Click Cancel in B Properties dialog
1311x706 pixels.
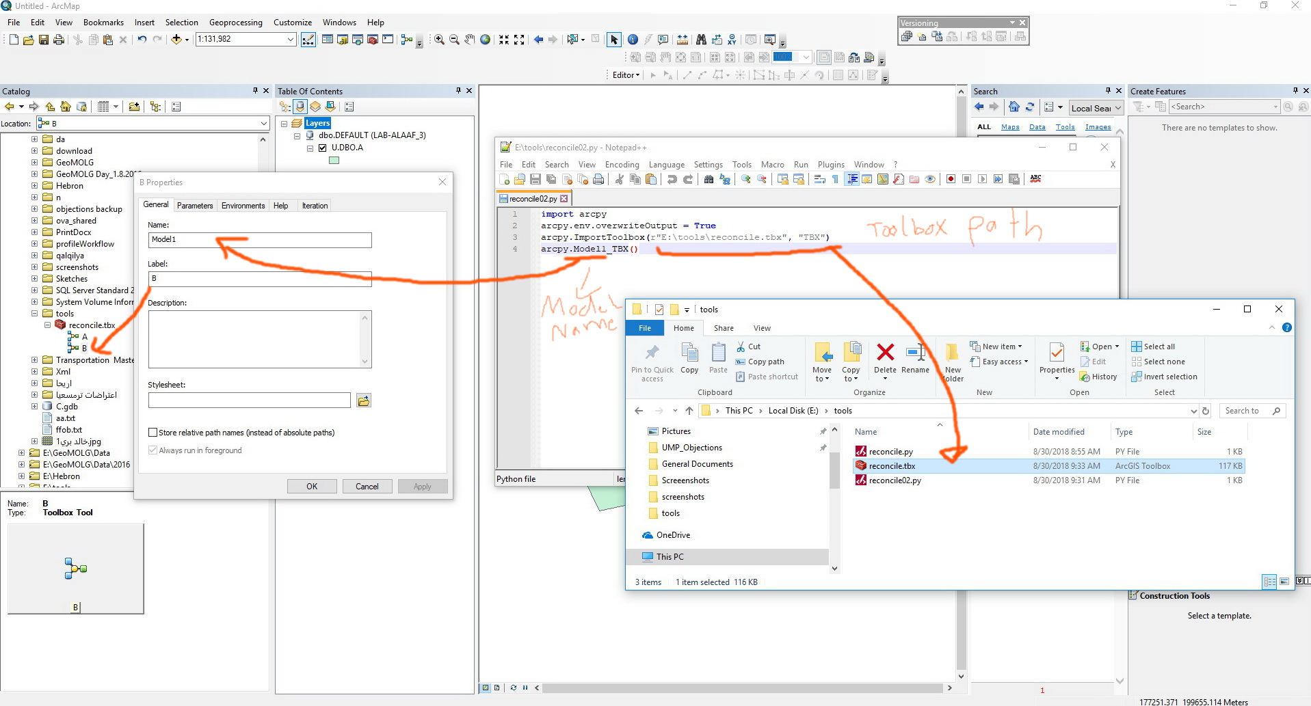click(367, 487)
